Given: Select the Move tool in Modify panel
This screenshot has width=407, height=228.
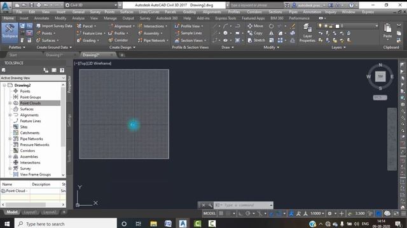Looking at the screenshot, I should click(x=255, y=26).
